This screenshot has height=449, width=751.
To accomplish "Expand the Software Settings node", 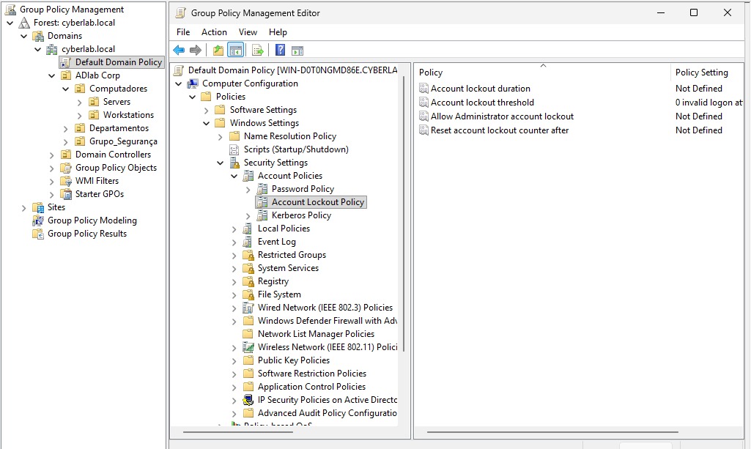I will [207, 111].
